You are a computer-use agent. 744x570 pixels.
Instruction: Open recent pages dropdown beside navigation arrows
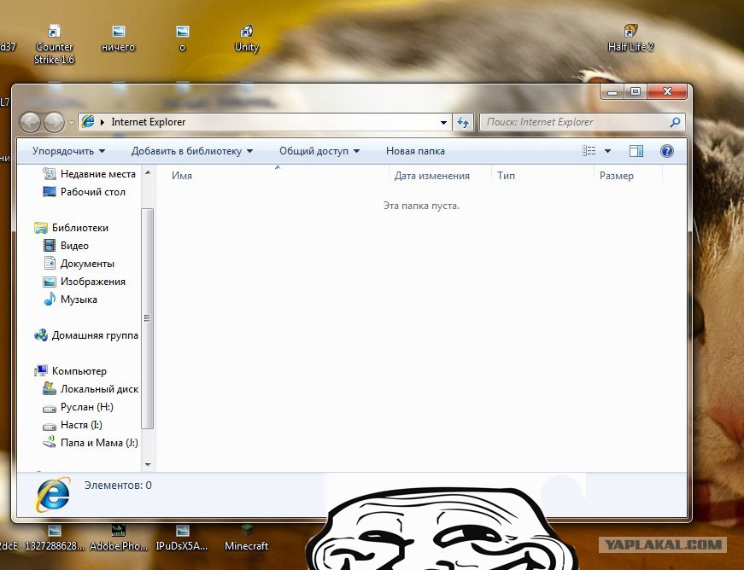[x=71, y=123]
